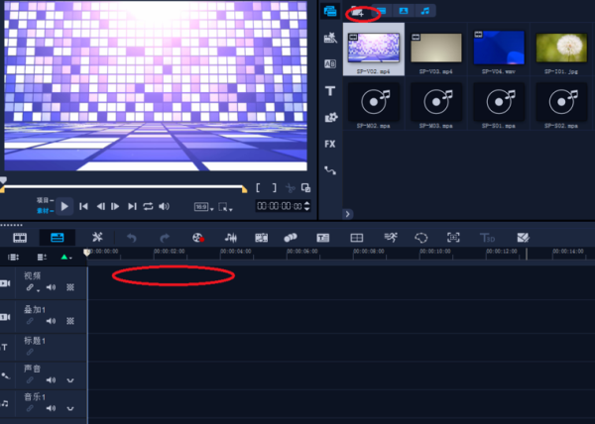Open the 3D Title Editor
This screenshot has height=424, width=595.
coord(487,238)
